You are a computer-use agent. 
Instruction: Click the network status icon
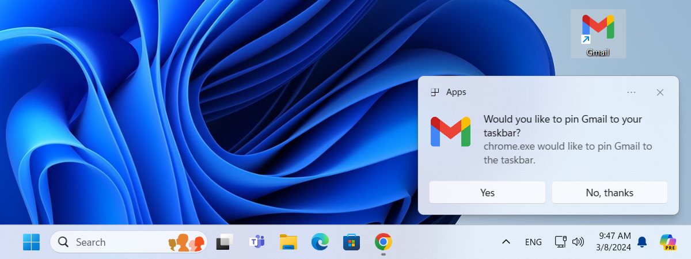pyautogui.click(x=560, y=242)
